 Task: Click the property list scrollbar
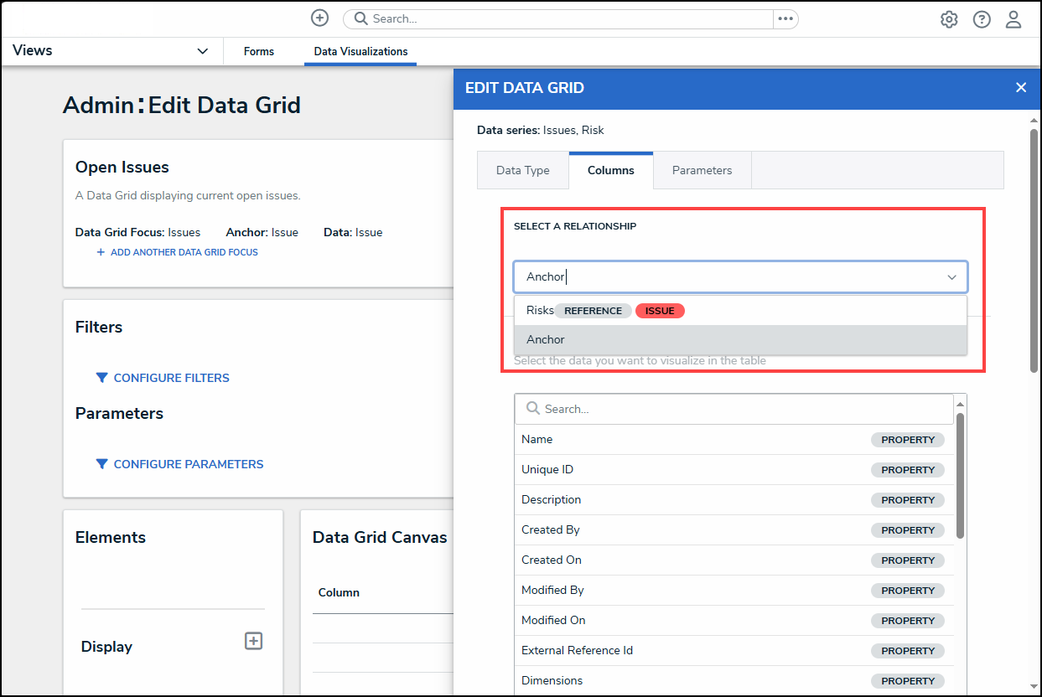click(x=960, y=478)
